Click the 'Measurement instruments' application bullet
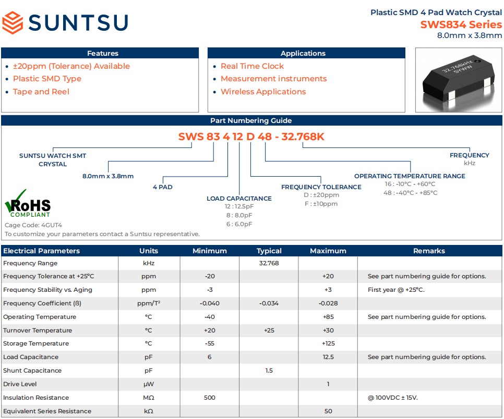Screen dimensions: 504x419 [x=273, y=79]
